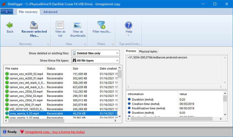
Task: Click the Ready status info icon
Action: (5, 132)
